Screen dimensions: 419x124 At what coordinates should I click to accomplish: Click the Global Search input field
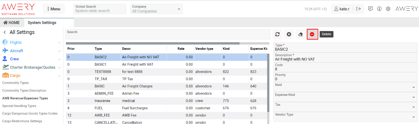100,11
